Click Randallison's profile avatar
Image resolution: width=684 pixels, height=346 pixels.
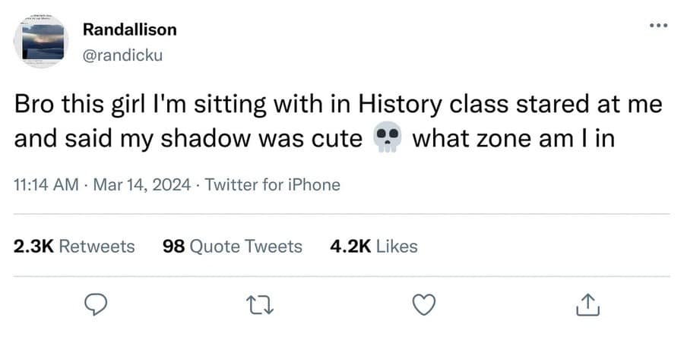(x=41, y=41)
